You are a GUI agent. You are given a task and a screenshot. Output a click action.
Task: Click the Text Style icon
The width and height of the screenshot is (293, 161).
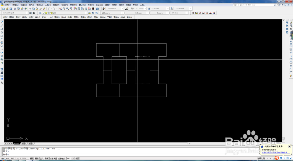[103, 9]
